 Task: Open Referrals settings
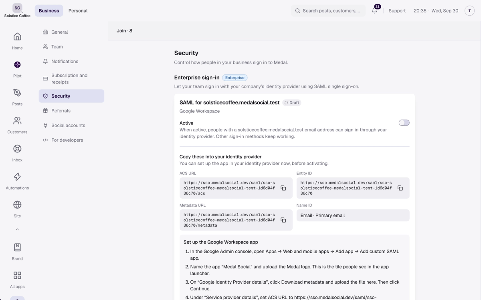click(71, 111)
